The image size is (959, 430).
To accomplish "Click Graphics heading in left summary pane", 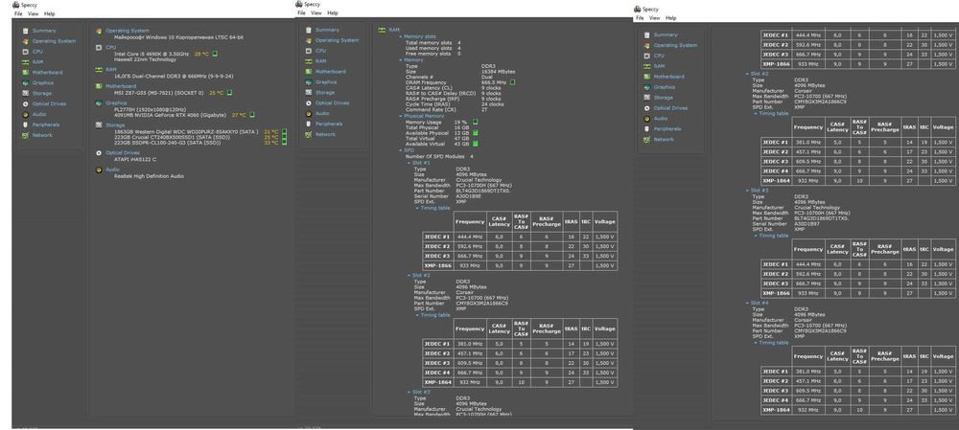I will [116, 102].
